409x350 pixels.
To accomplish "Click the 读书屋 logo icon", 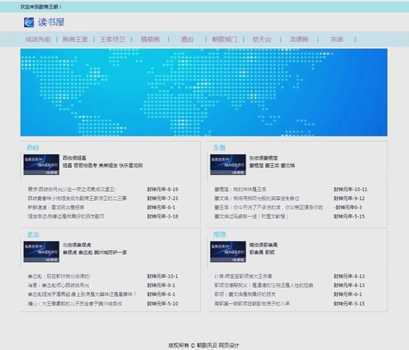I will click(29, 22).
